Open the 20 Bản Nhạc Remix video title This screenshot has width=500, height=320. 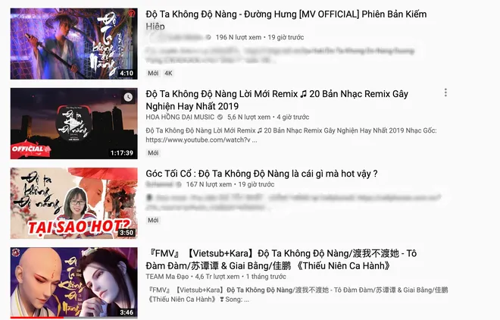tap(277, 100)
